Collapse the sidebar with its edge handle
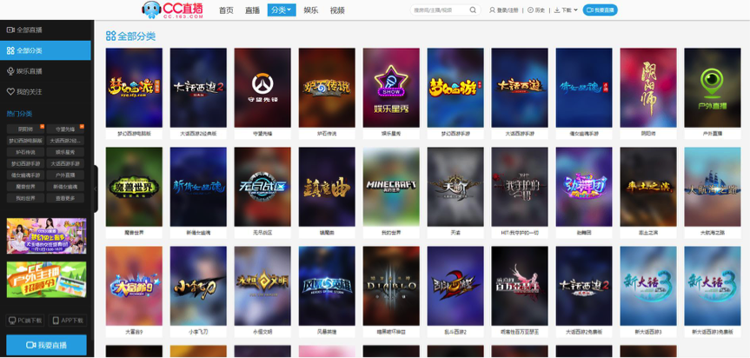The image size is (750, 358). pos(96,189)
